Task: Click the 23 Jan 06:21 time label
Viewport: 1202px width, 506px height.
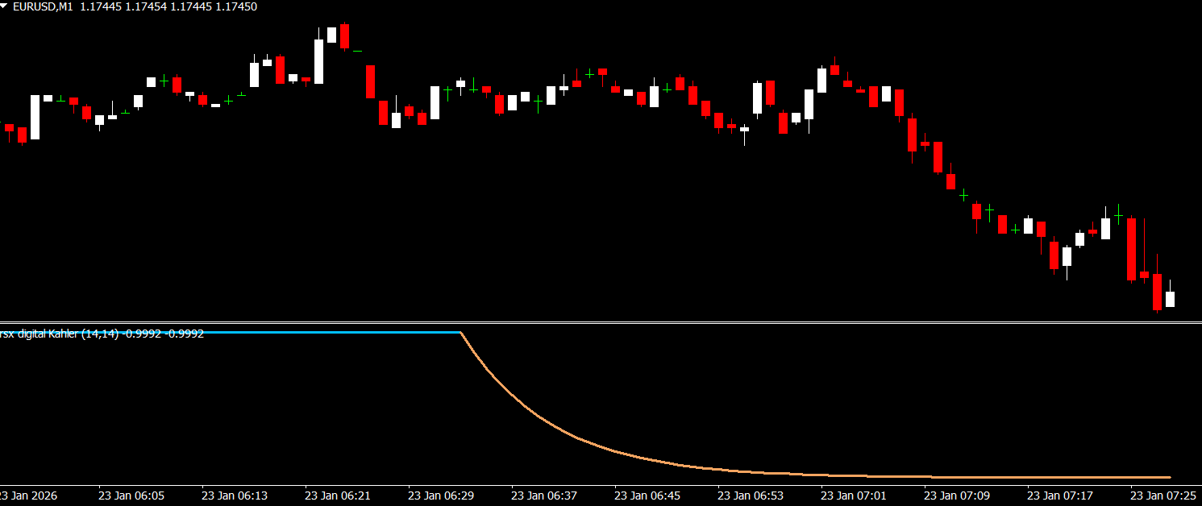Action: click(338, 495)
